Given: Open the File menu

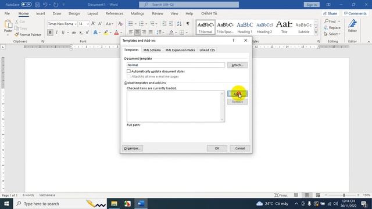Looking at the screenshot, I should [x=7, y=13].
